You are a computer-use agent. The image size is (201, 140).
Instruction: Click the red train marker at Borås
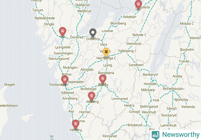[103, 79]
